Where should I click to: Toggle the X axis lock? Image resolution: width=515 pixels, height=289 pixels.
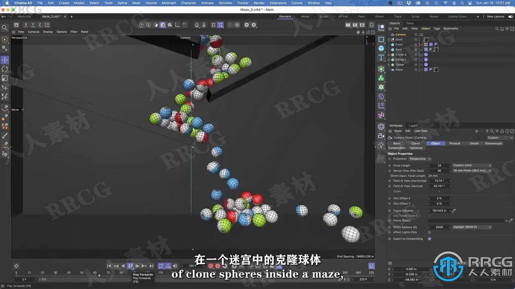click(x=26, y=25)
